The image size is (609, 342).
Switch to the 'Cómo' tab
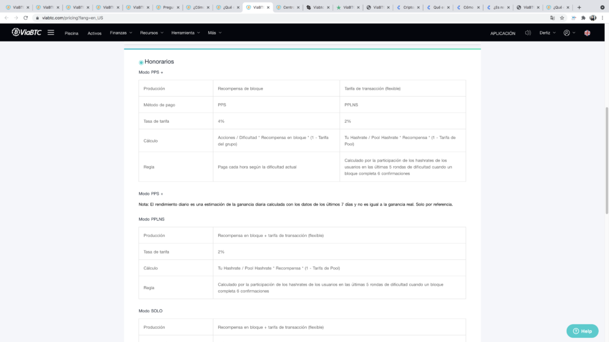(x=467, y=7)
